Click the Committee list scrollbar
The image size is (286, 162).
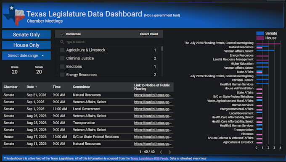162,49
